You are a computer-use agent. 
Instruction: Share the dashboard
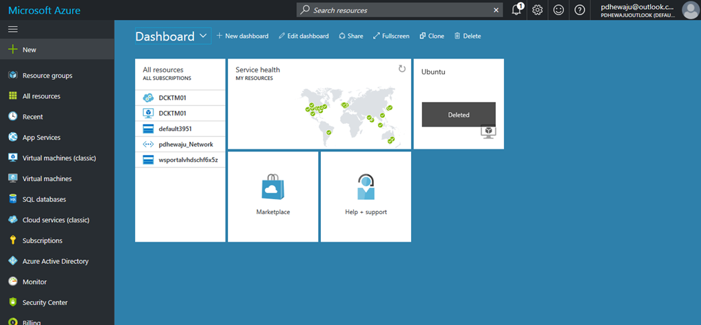(351, 36)
